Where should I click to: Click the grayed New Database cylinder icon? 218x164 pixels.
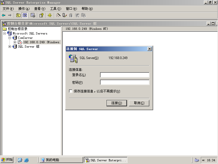pos(71,15)
